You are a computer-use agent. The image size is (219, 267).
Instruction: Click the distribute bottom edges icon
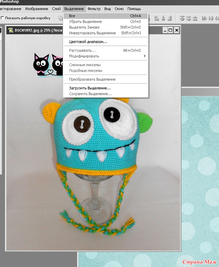tap(195, 18)
